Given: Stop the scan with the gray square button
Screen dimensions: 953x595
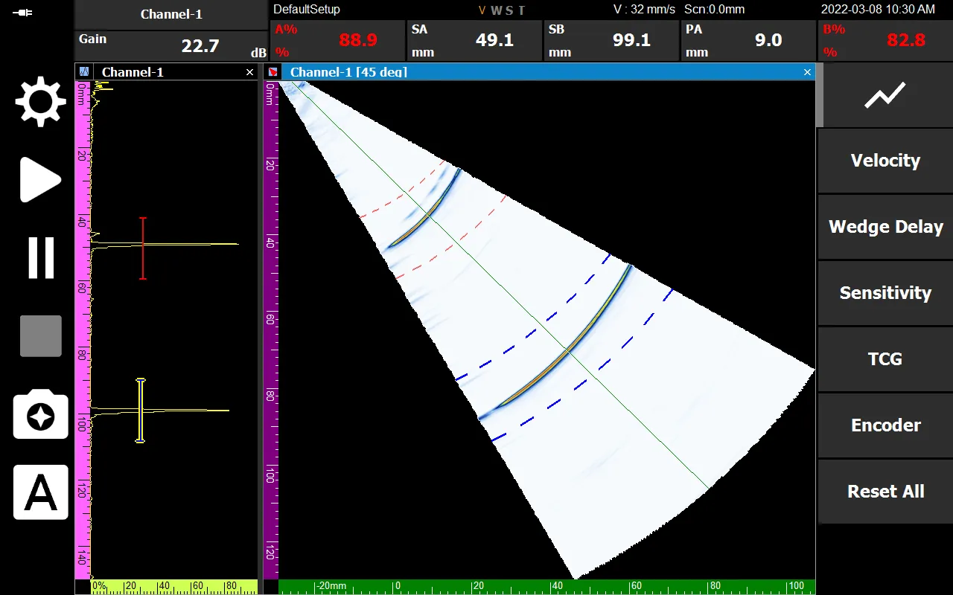Looking at the screenshot, I should click(41, 336).
